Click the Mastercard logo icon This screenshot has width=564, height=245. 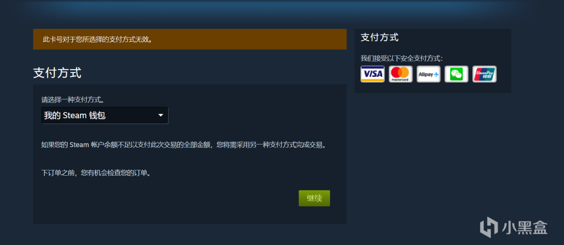coord(401,74)
